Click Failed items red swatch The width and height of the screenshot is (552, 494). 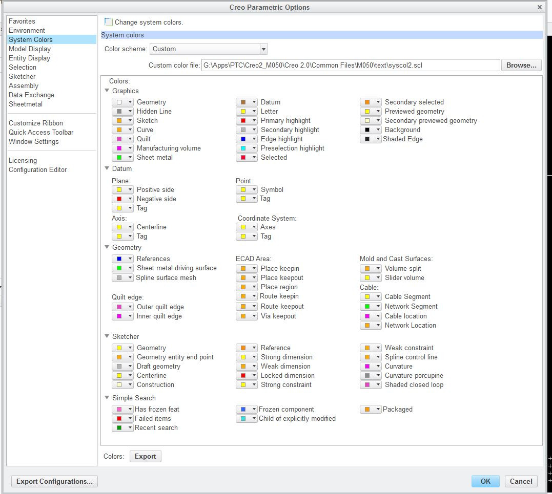[119, 418]
